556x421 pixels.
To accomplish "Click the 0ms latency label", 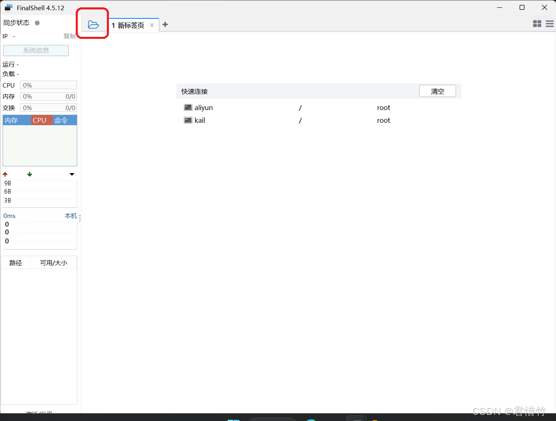I will click(x=9, y=216).
